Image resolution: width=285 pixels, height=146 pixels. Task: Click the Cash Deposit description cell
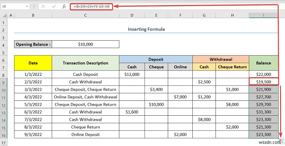(85, 74)
